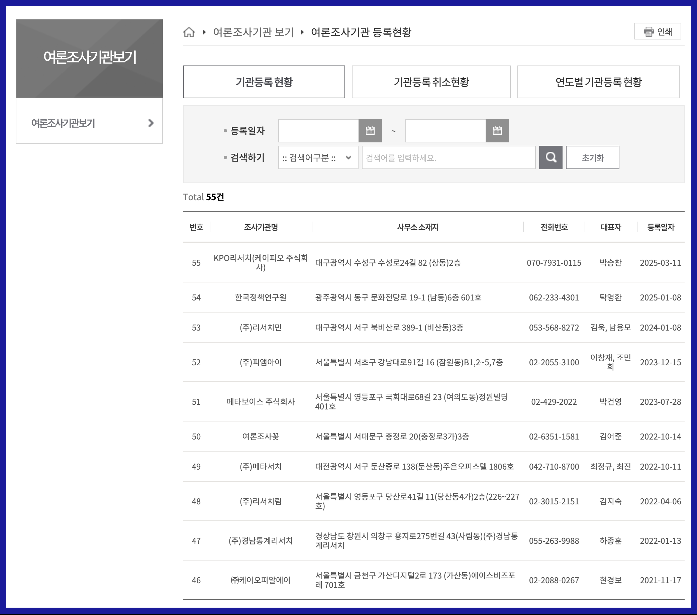The image size is (697, 615).
Task: Open the 검색어구분 dropdown
Action: (x=318, y=157)
